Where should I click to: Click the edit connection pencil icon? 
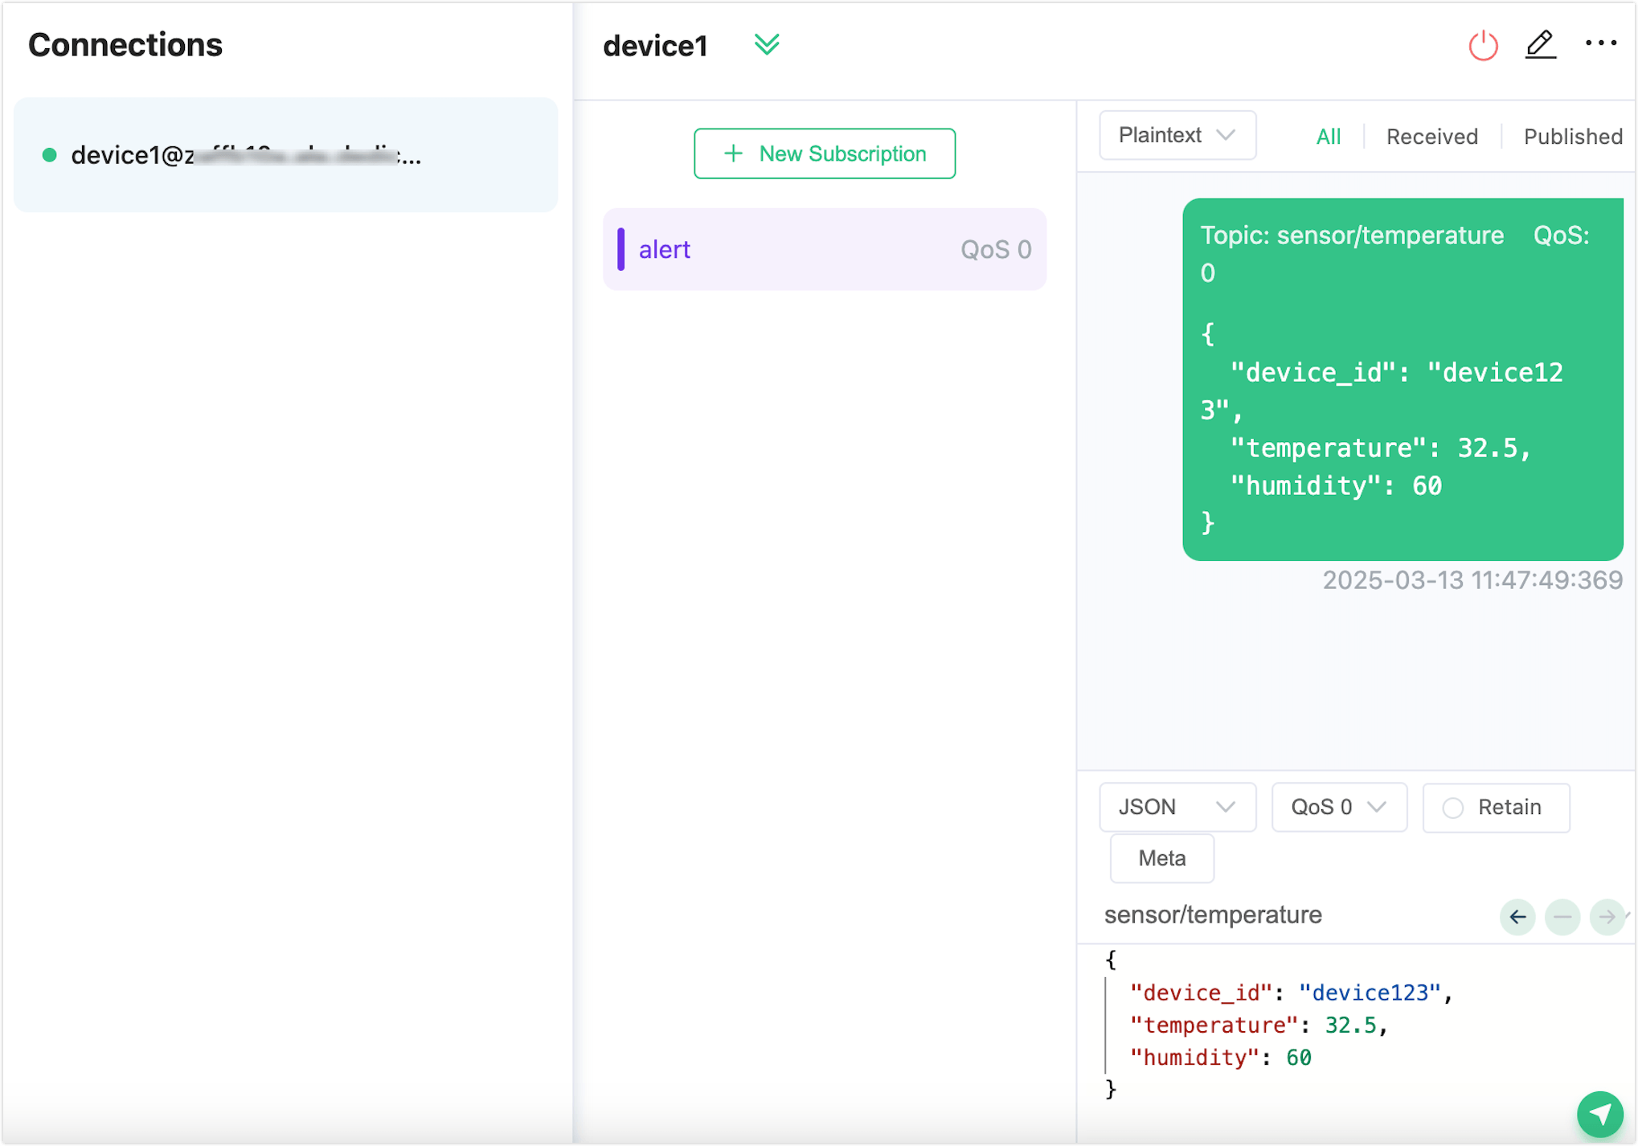1540,44
